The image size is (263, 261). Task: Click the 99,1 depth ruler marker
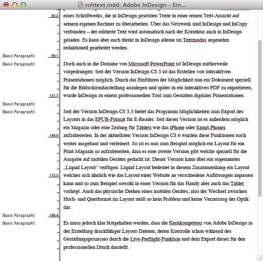pyautogui.click(x=54, y=56)
